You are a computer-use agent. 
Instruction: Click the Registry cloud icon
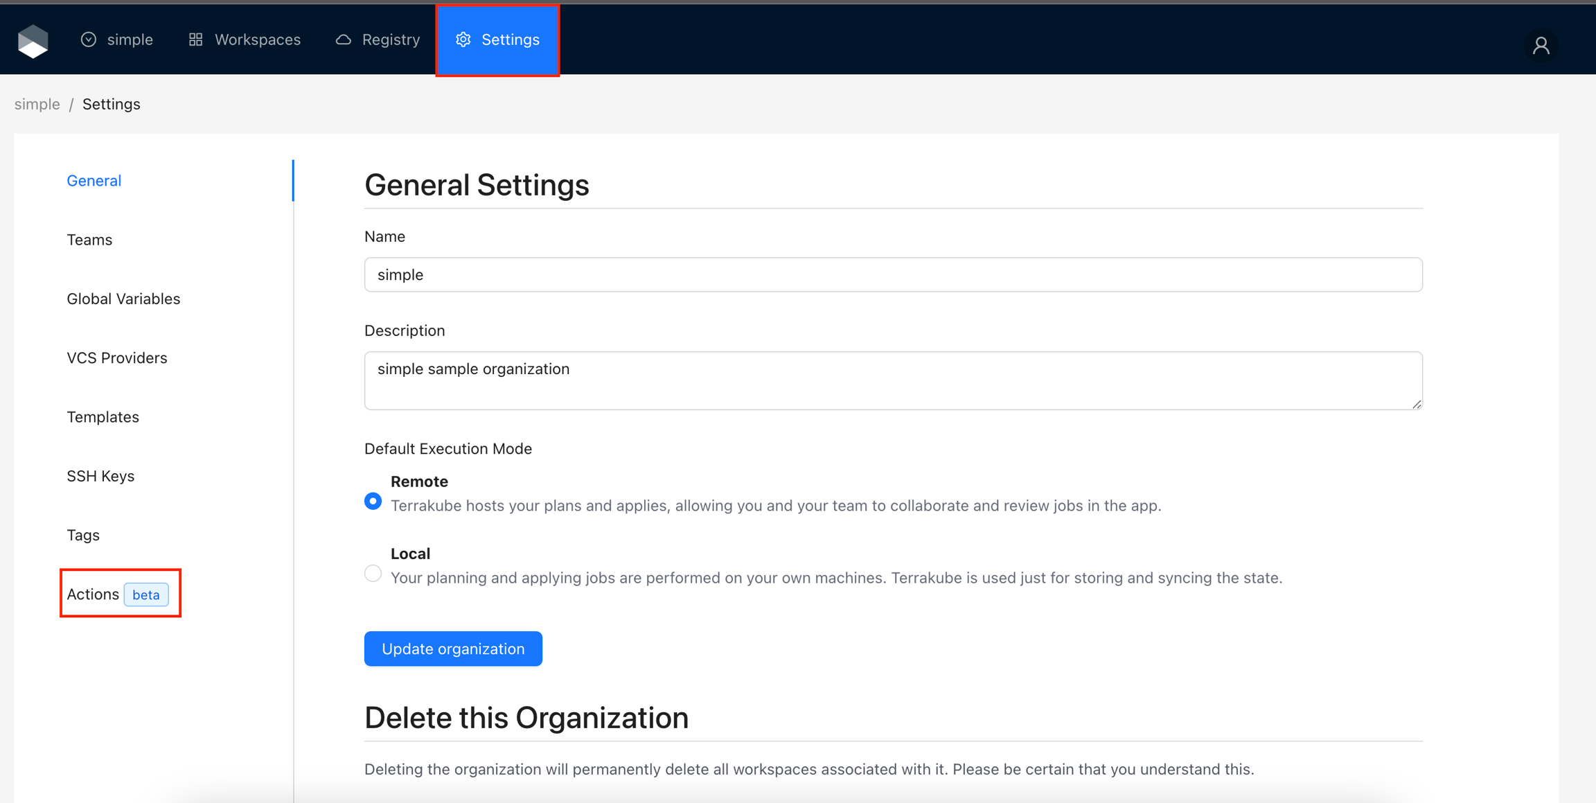(x=344, y=40)
